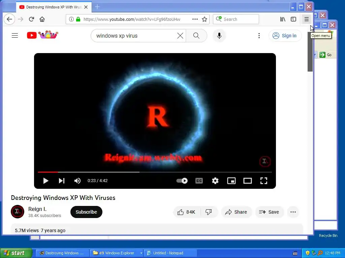The image size is (345, 258).
Task: Like the video with 84K likes
Action: [187, 212]
